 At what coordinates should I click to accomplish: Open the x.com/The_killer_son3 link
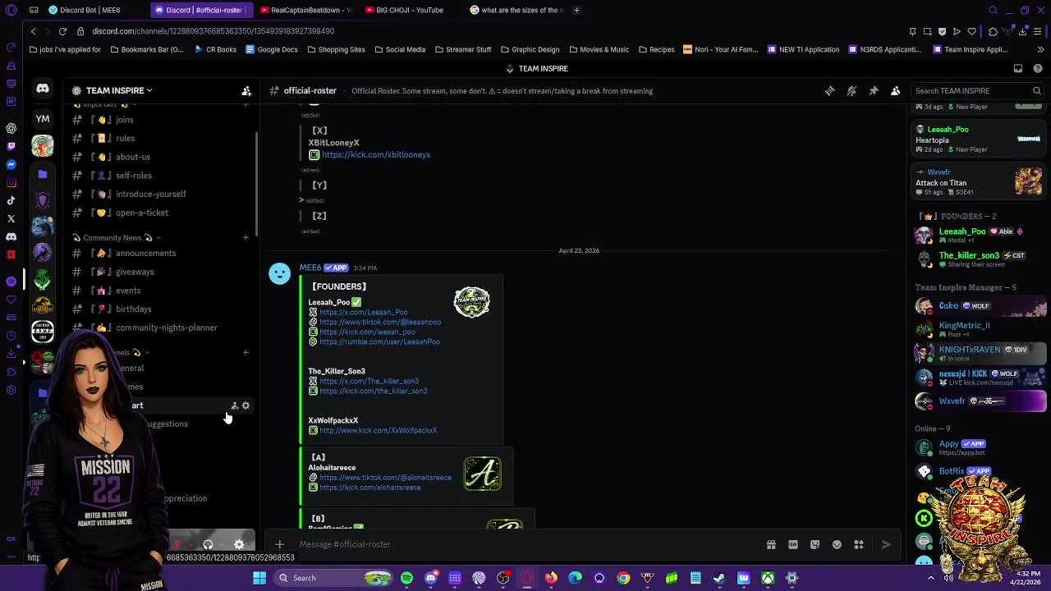coord(369,381)
